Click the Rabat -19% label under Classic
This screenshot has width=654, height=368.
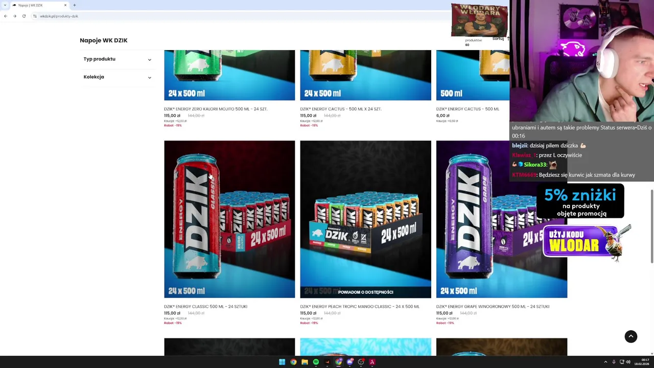coord(173,323)
